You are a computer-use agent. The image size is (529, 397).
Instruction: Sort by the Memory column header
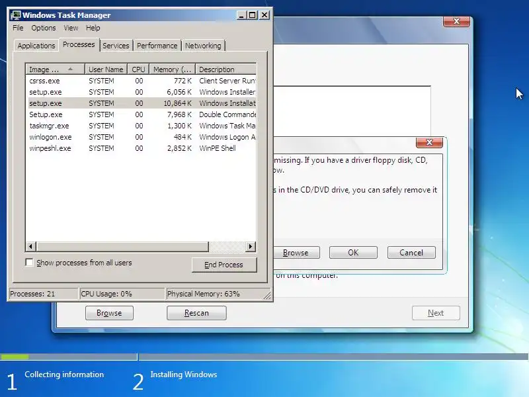[172, 69]
